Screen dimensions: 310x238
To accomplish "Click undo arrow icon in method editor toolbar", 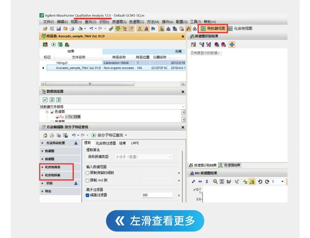I will (74, 135).
